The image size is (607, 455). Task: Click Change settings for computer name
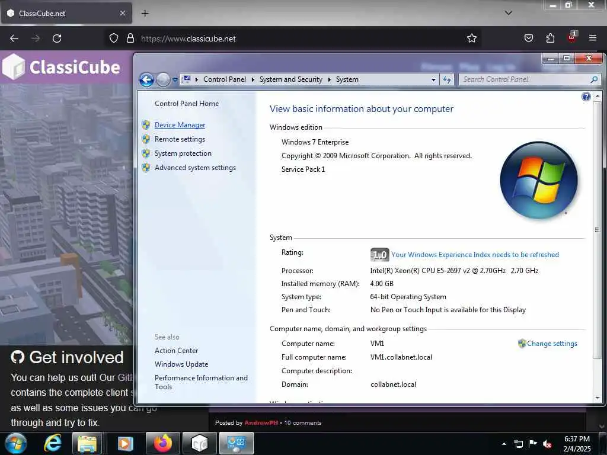tap(552, 344)
